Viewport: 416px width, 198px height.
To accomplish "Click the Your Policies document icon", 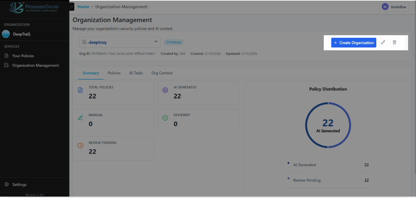I will tap(6, 56).
